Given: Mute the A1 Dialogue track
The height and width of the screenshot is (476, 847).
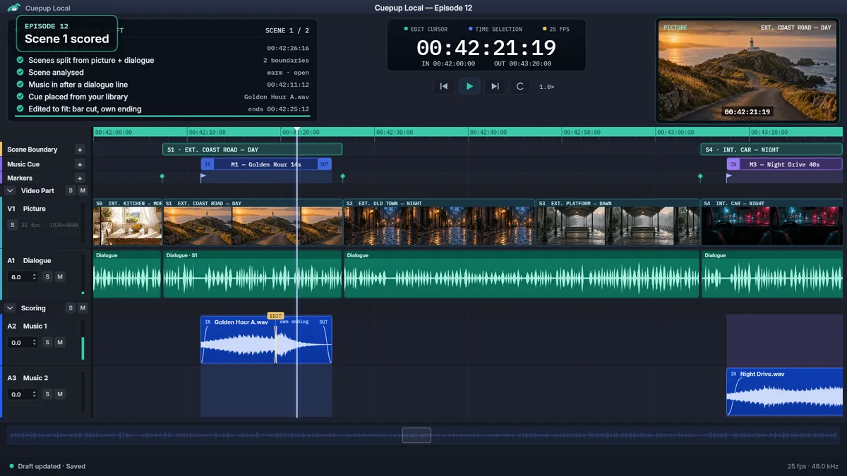Looking at the screenshot, I should (60, 277).
